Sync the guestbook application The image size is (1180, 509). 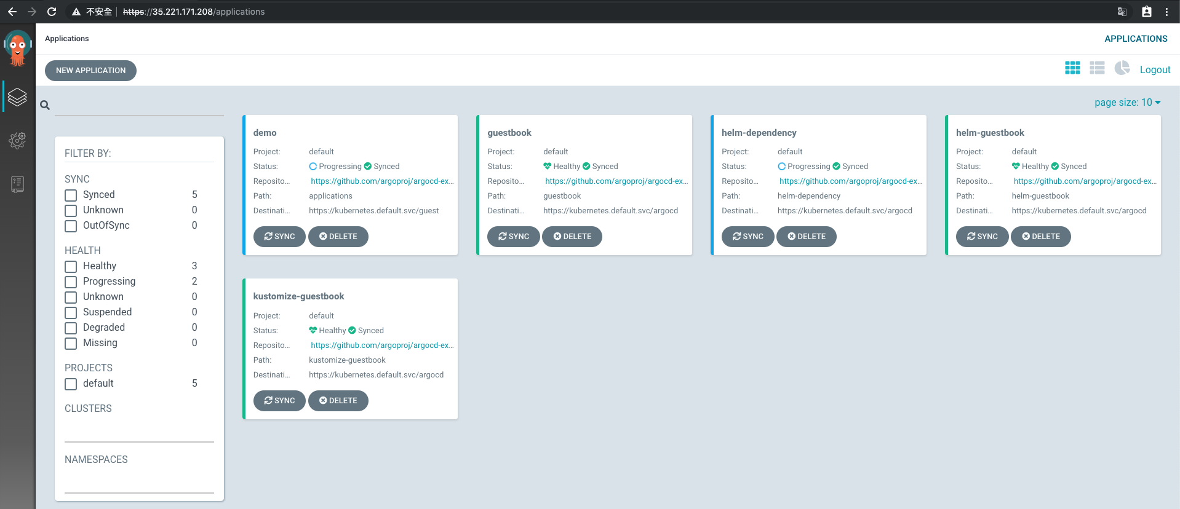coord(513,237)
